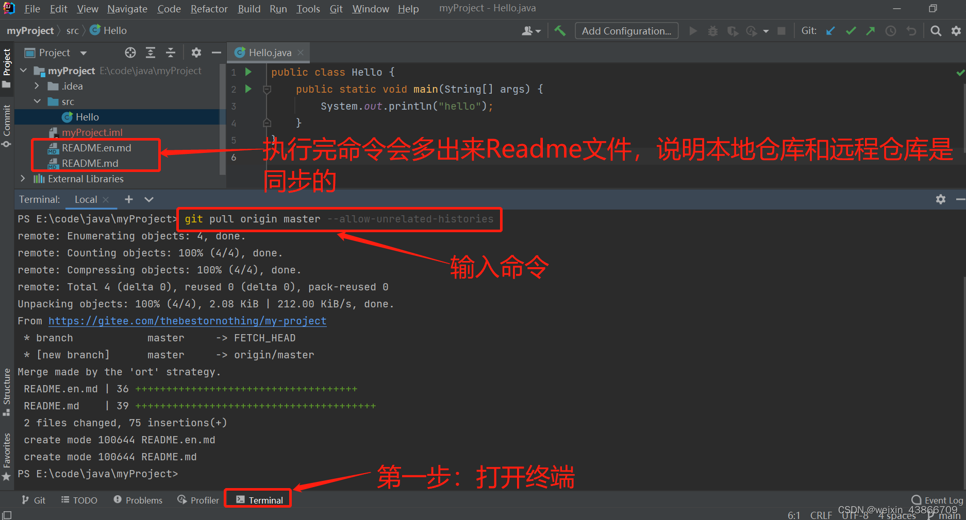966x520 pixels.
Task: Click Expand All icon in Project panel
Action: [x=151, y=53]
